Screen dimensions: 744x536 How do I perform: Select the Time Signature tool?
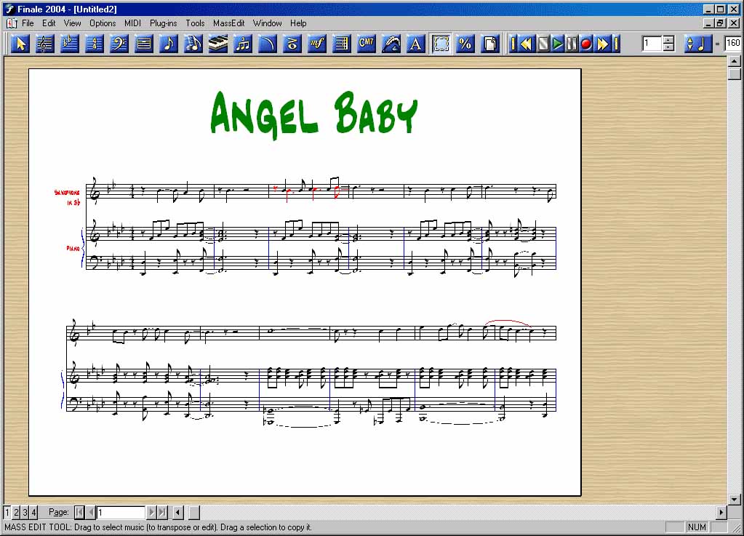(94, 44)
